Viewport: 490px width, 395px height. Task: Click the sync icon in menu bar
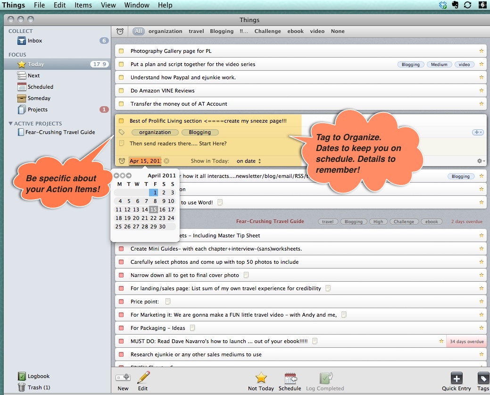tap(467, 5)
